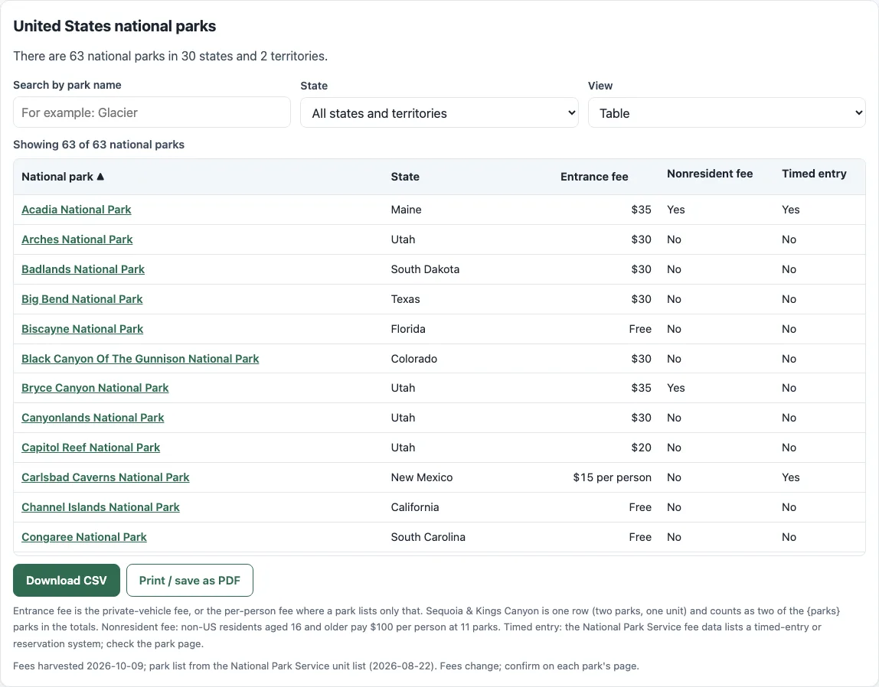
Task: Open the State filter dropdown
Action: click(439, 113)
